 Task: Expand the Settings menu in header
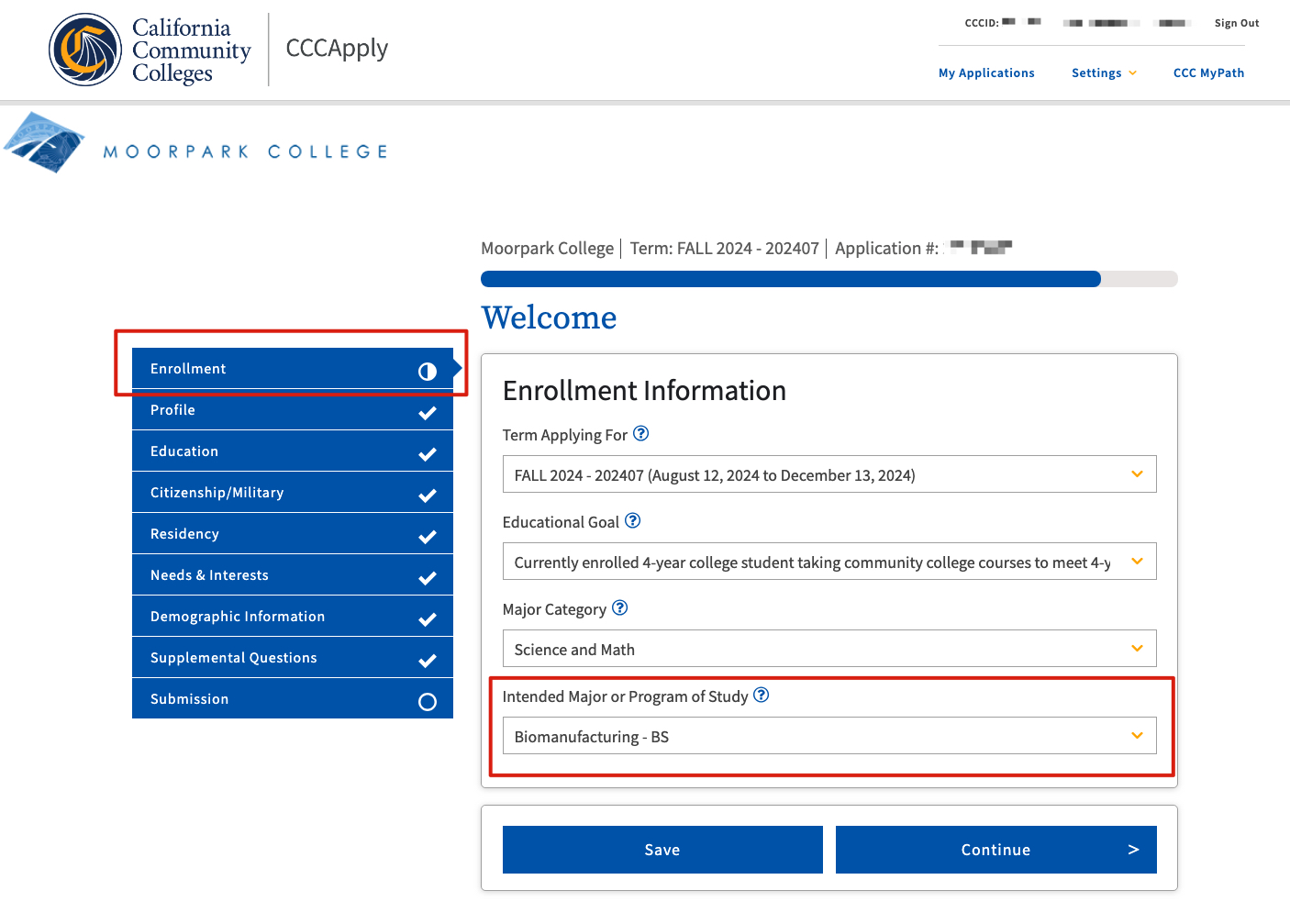1104,73
